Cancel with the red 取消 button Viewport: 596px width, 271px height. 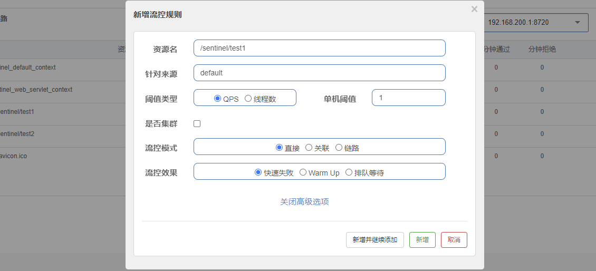tap(454, 240)
